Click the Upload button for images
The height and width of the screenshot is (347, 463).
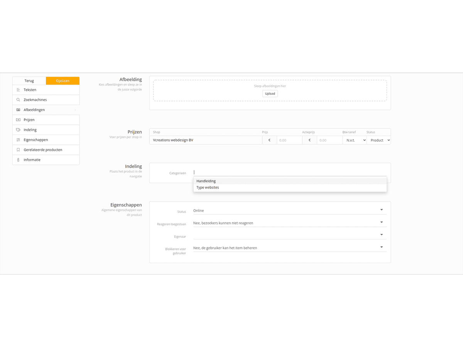click(270, 94)
